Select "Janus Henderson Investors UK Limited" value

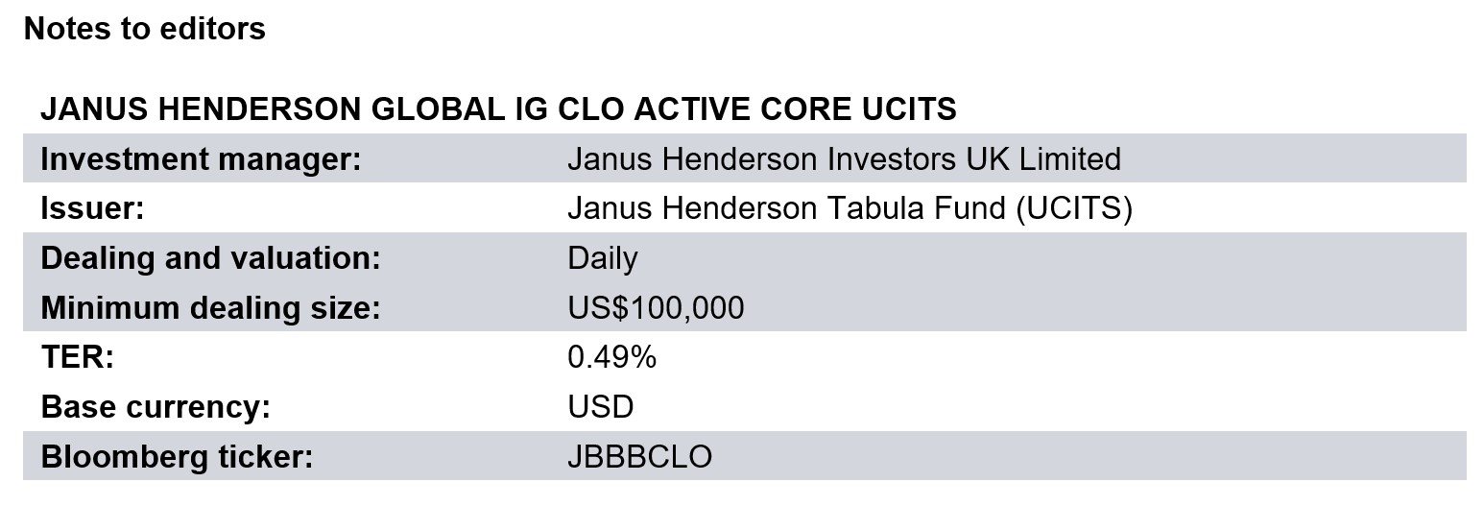pyautogui.click(x=844, y=158)
